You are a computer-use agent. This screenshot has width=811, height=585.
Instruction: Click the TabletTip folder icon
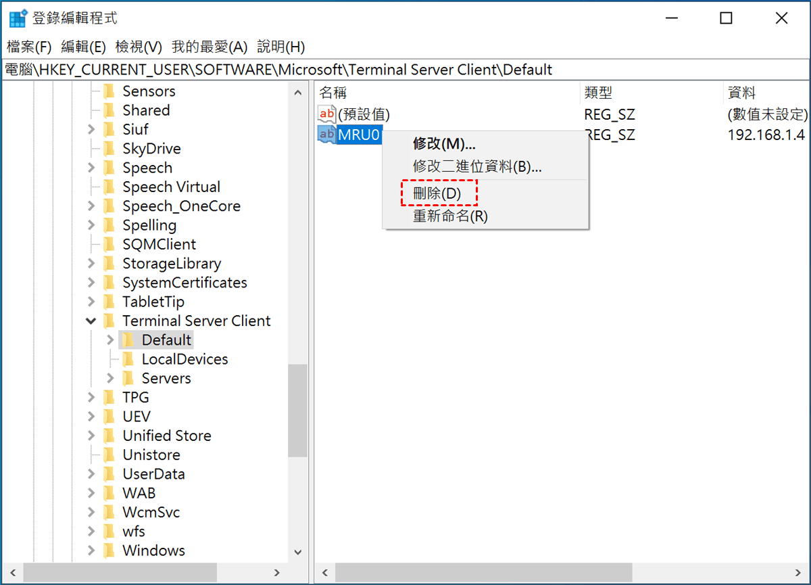coord(109,302)
